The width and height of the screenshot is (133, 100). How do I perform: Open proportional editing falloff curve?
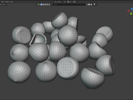click(x=76, y=2)
